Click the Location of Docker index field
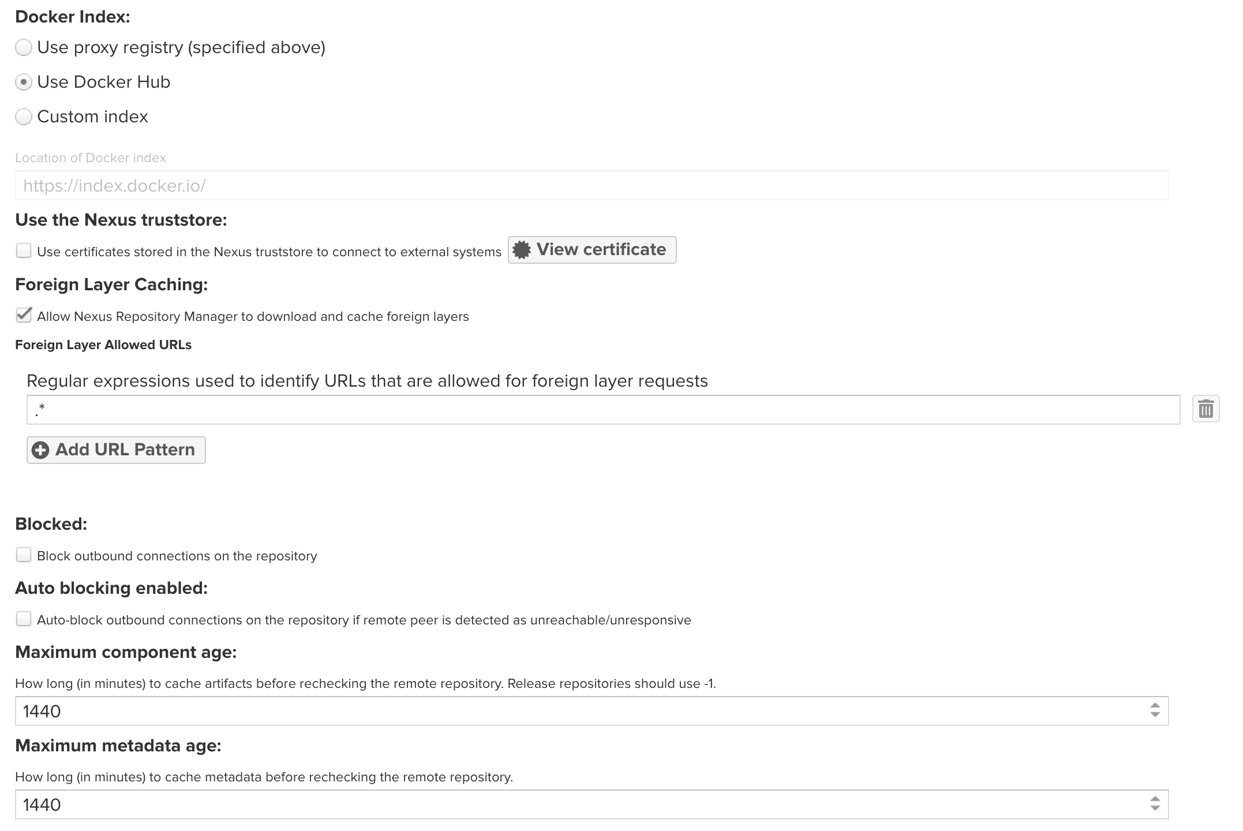This screenshot has height=831, width=1243. tap(591, 186)
